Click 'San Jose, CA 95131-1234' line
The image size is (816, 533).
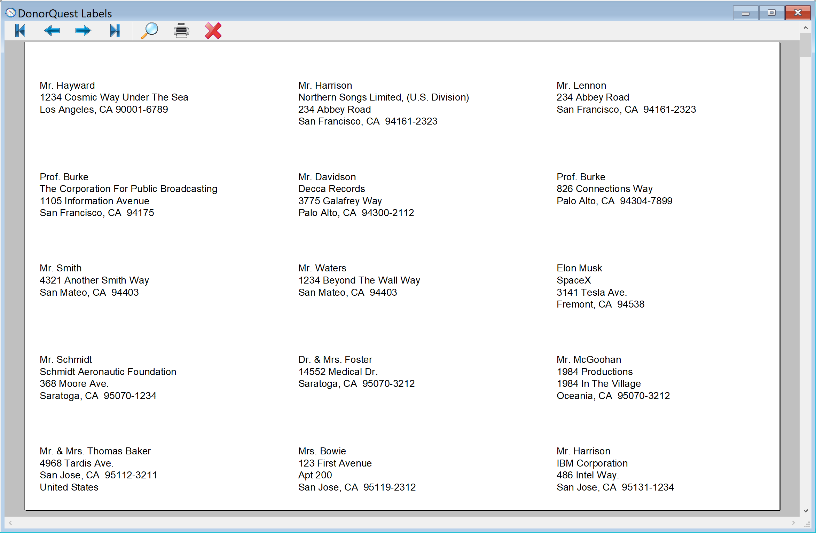point(615,487)
